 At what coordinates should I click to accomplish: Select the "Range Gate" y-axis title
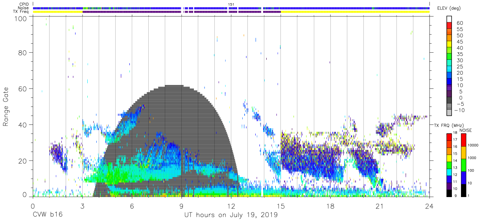[x=6, y=107]
